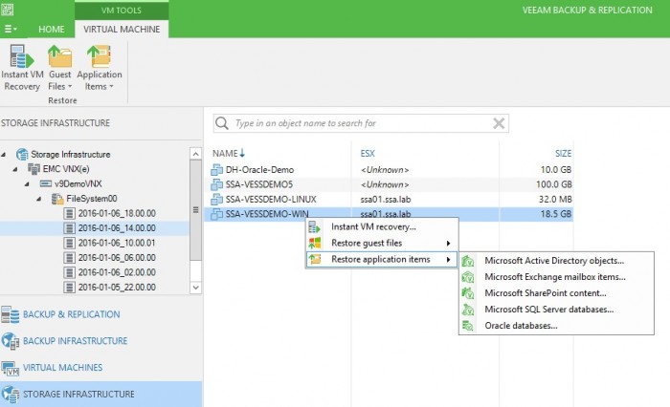Expand Restore guest files submenu arrow
This screenshot has height=407, width=670.
pos(448,244)
